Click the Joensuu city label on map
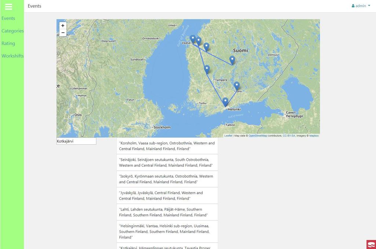Image resolution: width=376 pixels, height=249 pixels. (x=273, y=55)
